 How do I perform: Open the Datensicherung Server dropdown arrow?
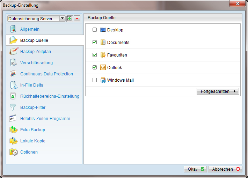pyautogui.click(x=63, y=18)
